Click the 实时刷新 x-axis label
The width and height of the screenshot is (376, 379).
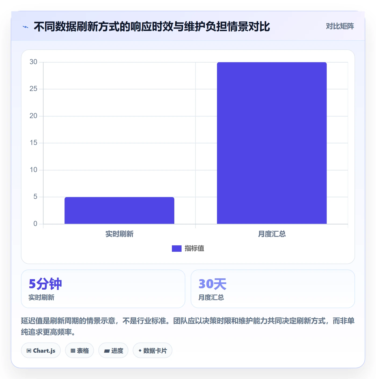(x=119, y=234)
